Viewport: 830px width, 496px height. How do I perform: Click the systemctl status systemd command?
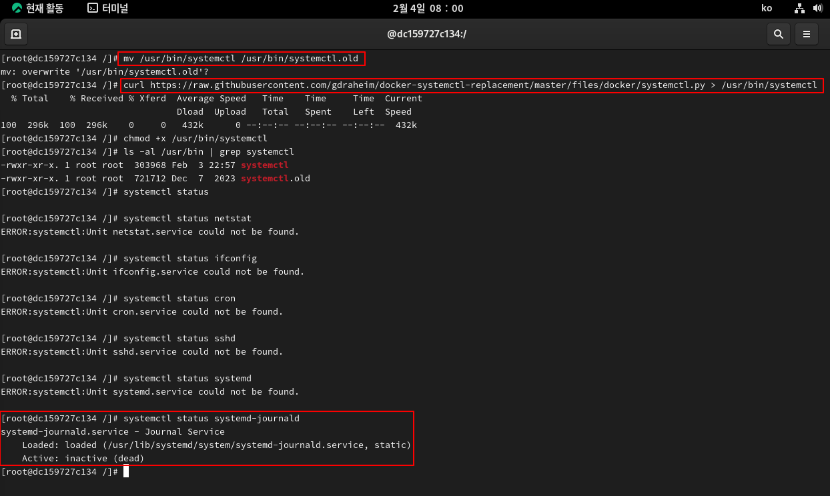[187, 379]
